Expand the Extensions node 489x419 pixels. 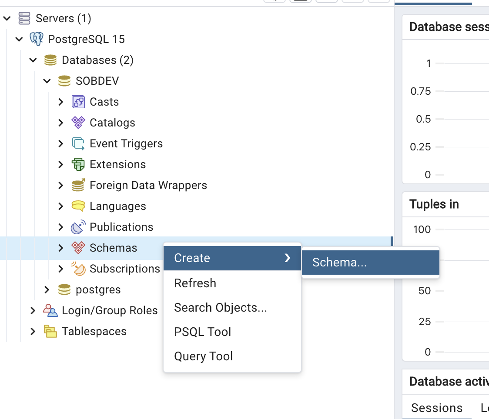pyautogui.click(x=61, y=164)
